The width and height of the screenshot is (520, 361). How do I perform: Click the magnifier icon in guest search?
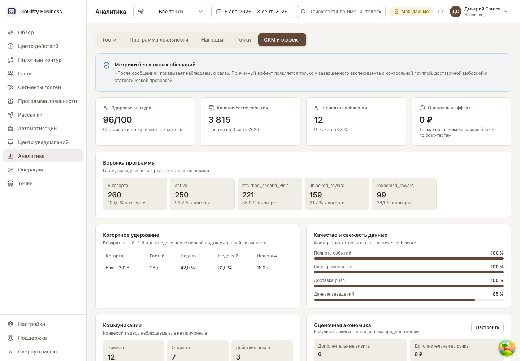click(x=304, y=12)
